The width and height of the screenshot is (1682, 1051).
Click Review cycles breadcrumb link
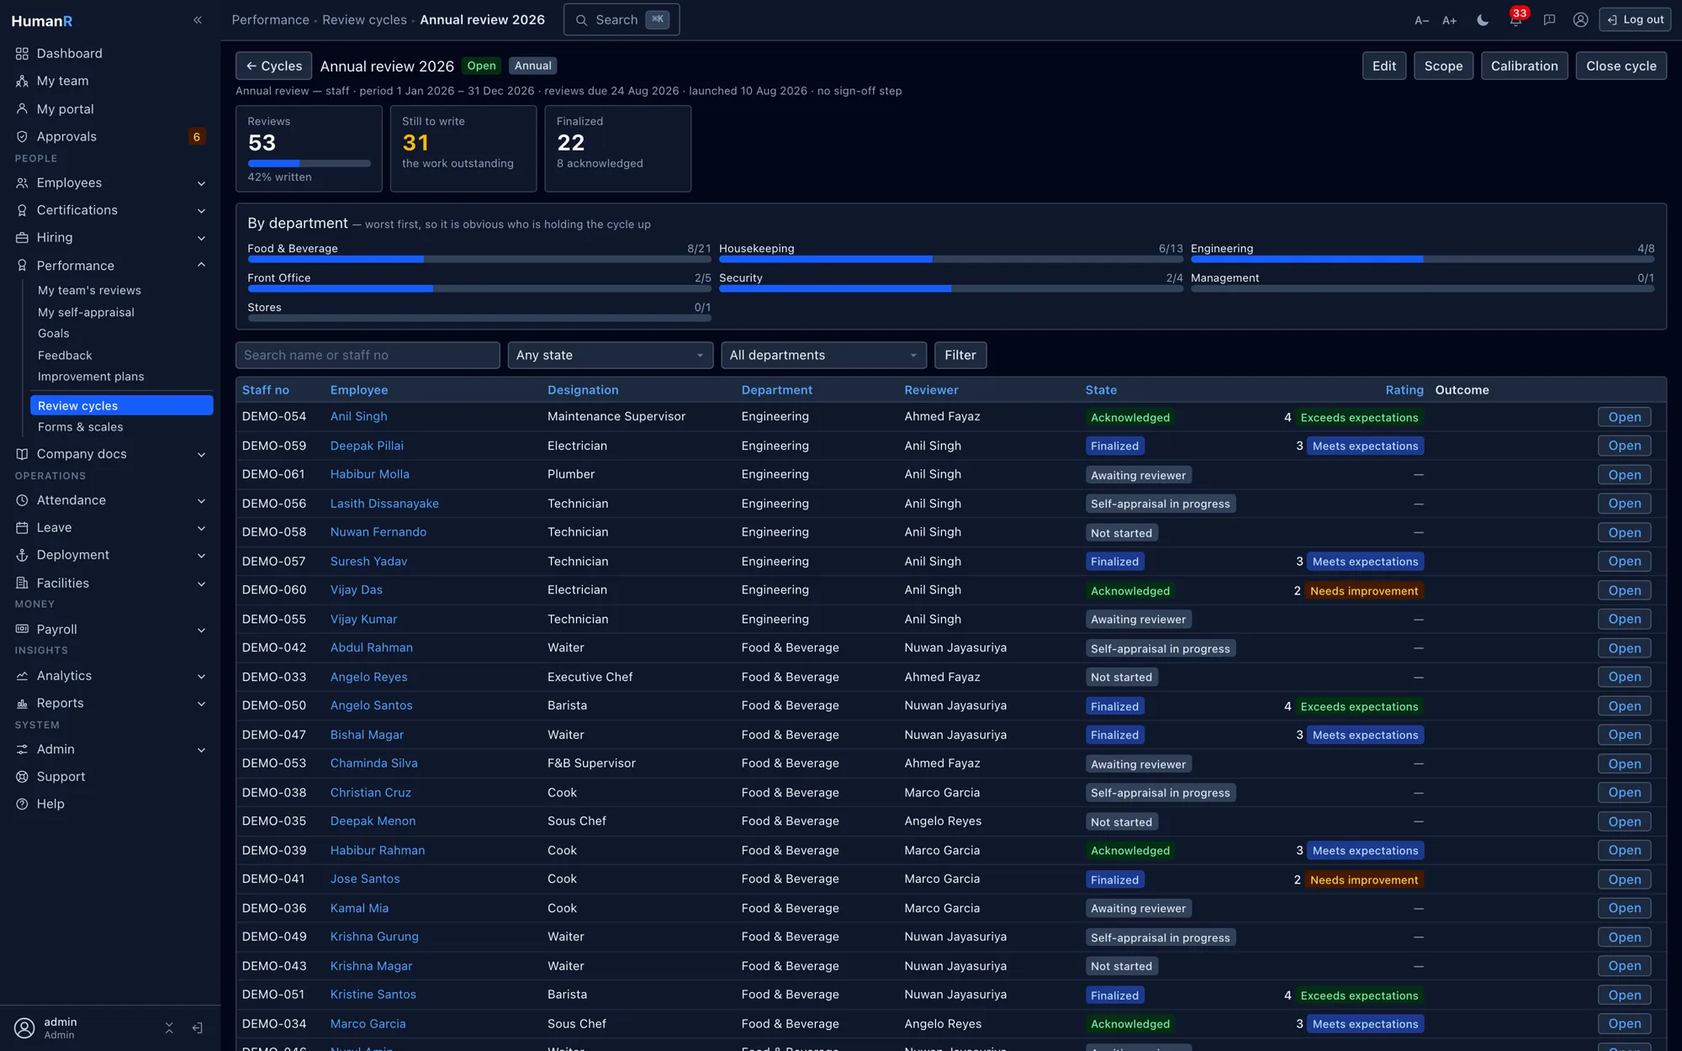click(364, 19)
